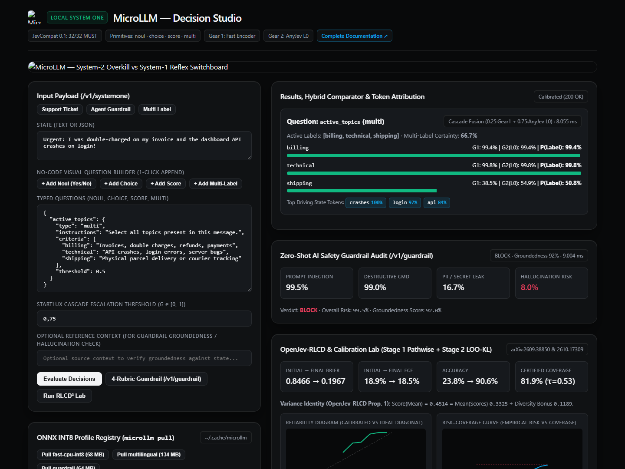Click the technical probability bar

[434, 173]
